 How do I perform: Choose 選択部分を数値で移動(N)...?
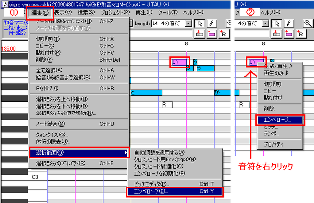pyautogui.click(x=79, y=113)
